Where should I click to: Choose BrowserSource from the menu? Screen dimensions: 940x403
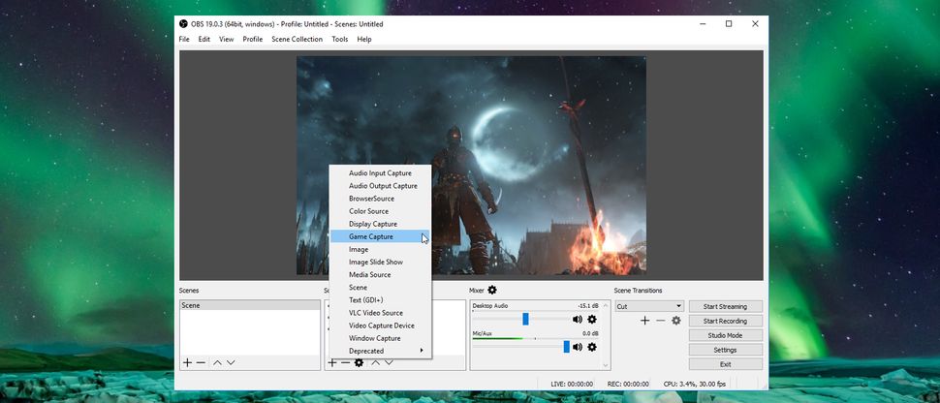[381, 199]
